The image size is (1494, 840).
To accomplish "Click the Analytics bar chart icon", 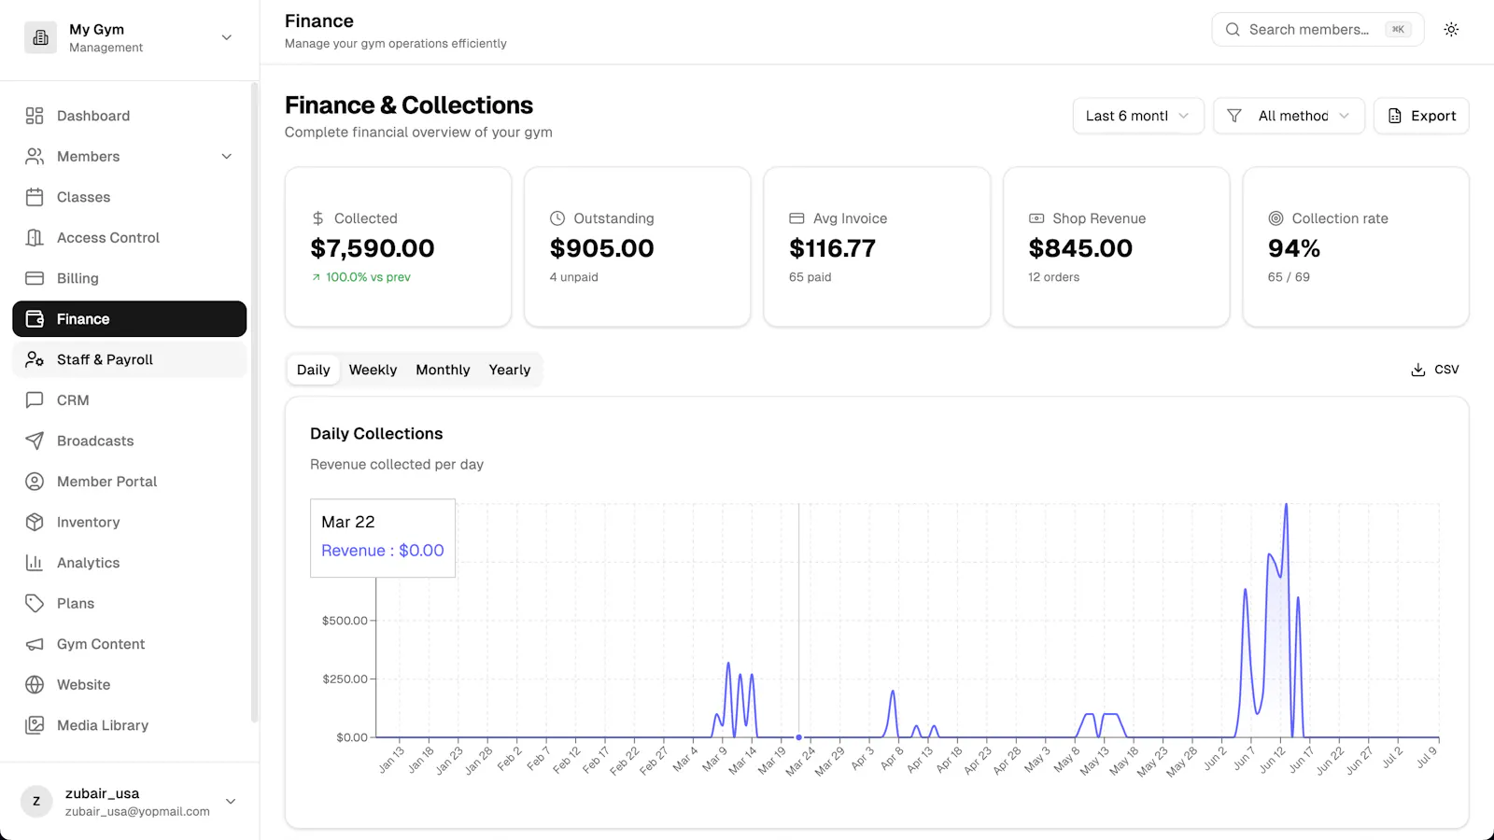I will (x=35, y=563).
